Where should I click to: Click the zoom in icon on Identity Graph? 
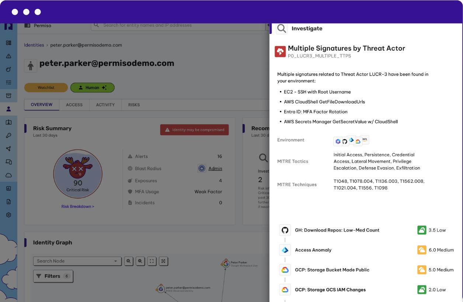128,261
